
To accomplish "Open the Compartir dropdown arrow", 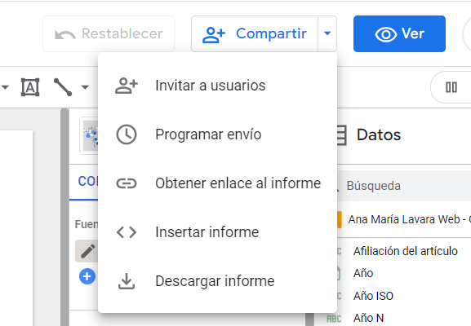I will 327,34.
